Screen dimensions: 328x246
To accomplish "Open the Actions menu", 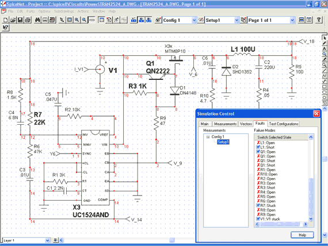I will [83, 11].
